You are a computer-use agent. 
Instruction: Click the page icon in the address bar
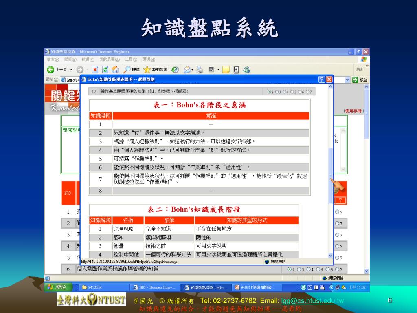click(63, 79)
